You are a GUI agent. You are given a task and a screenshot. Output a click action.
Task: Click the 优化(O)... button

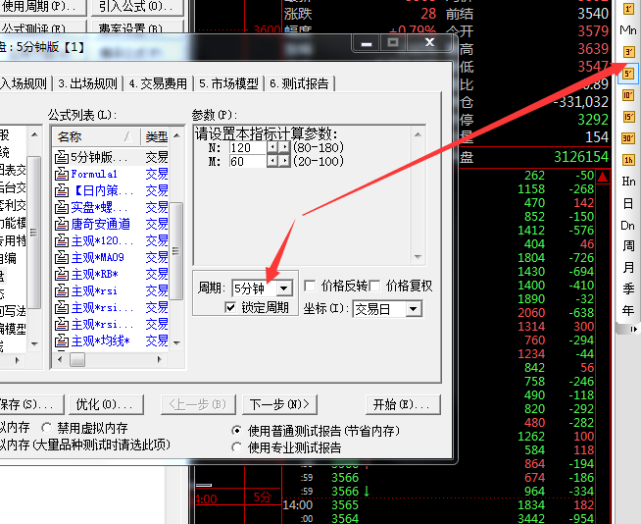click(x=106, y=404)
